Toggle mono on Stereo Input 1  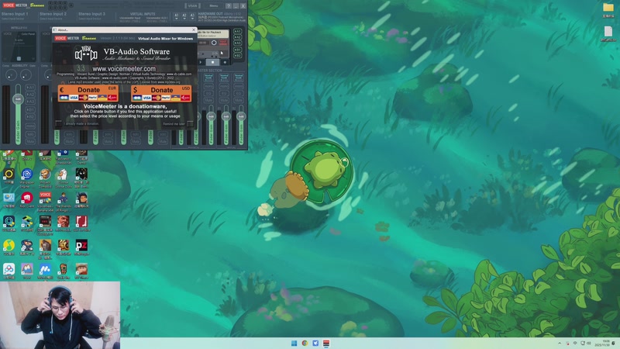[x=30, y=126]
